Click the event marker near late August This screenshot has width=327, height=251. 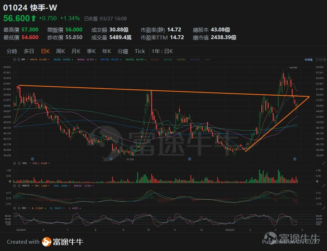click(111, 159)
